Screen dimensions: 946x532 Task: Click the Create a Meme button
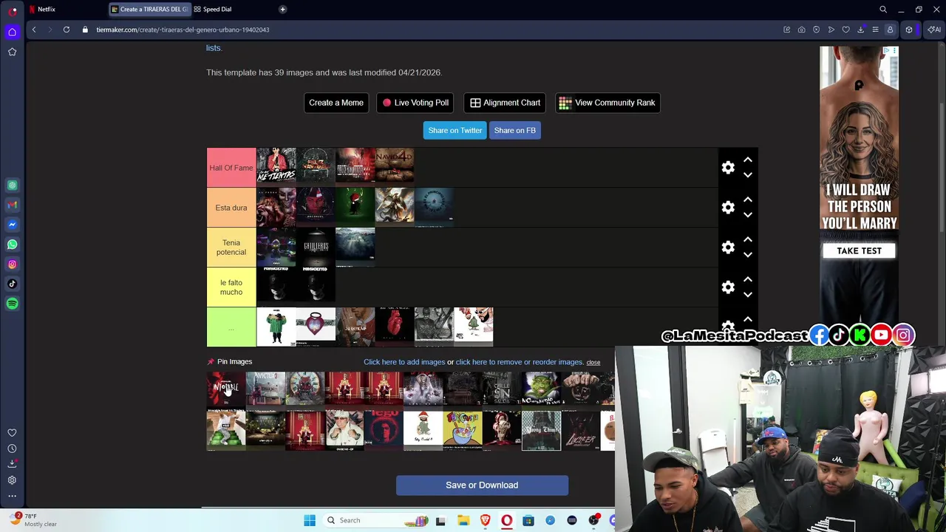336,103
